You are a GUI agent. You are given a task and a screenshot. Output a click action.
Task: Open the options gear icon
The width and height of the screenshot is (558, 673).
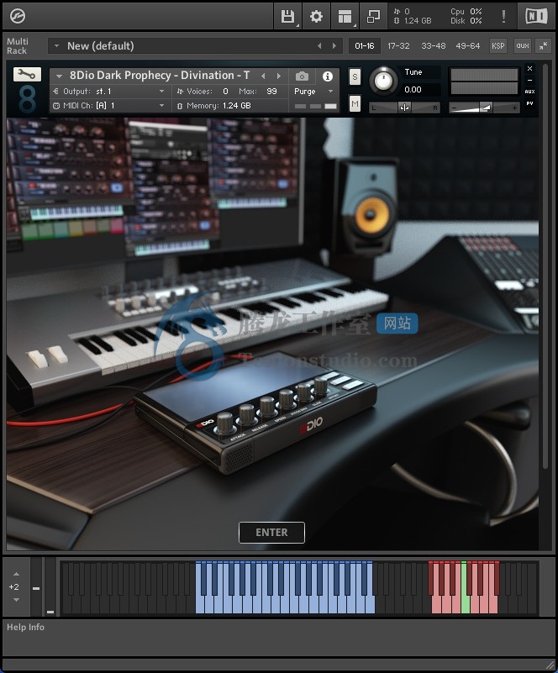click(316, 17)
